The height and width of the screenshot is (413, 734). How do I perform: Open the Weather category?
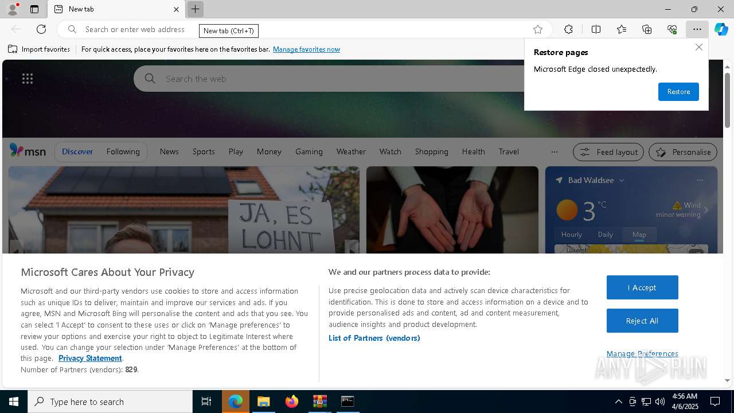[351, 151]
